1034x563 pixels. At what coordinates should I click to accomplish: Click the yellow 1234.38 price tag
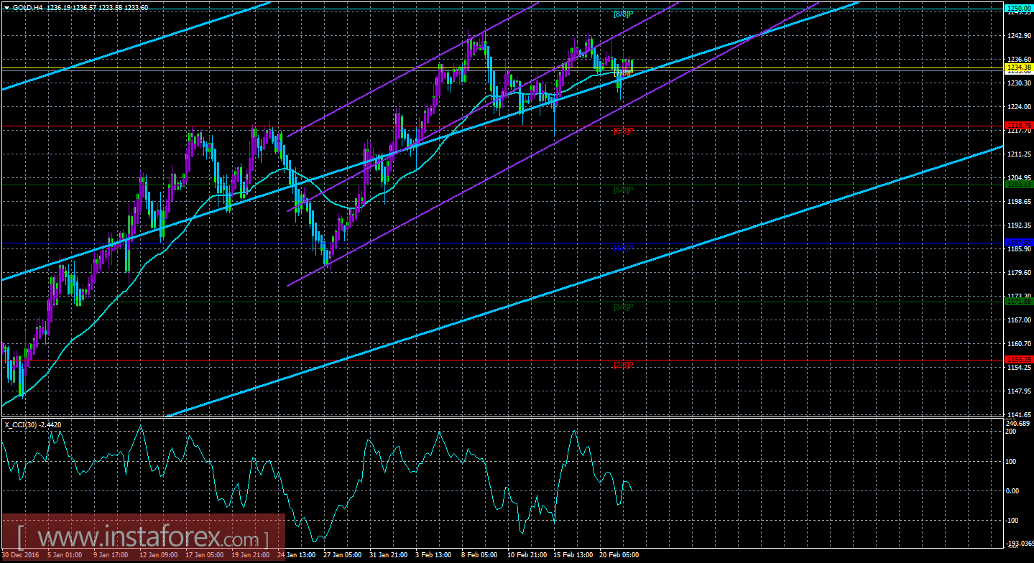coord(1018,68)
